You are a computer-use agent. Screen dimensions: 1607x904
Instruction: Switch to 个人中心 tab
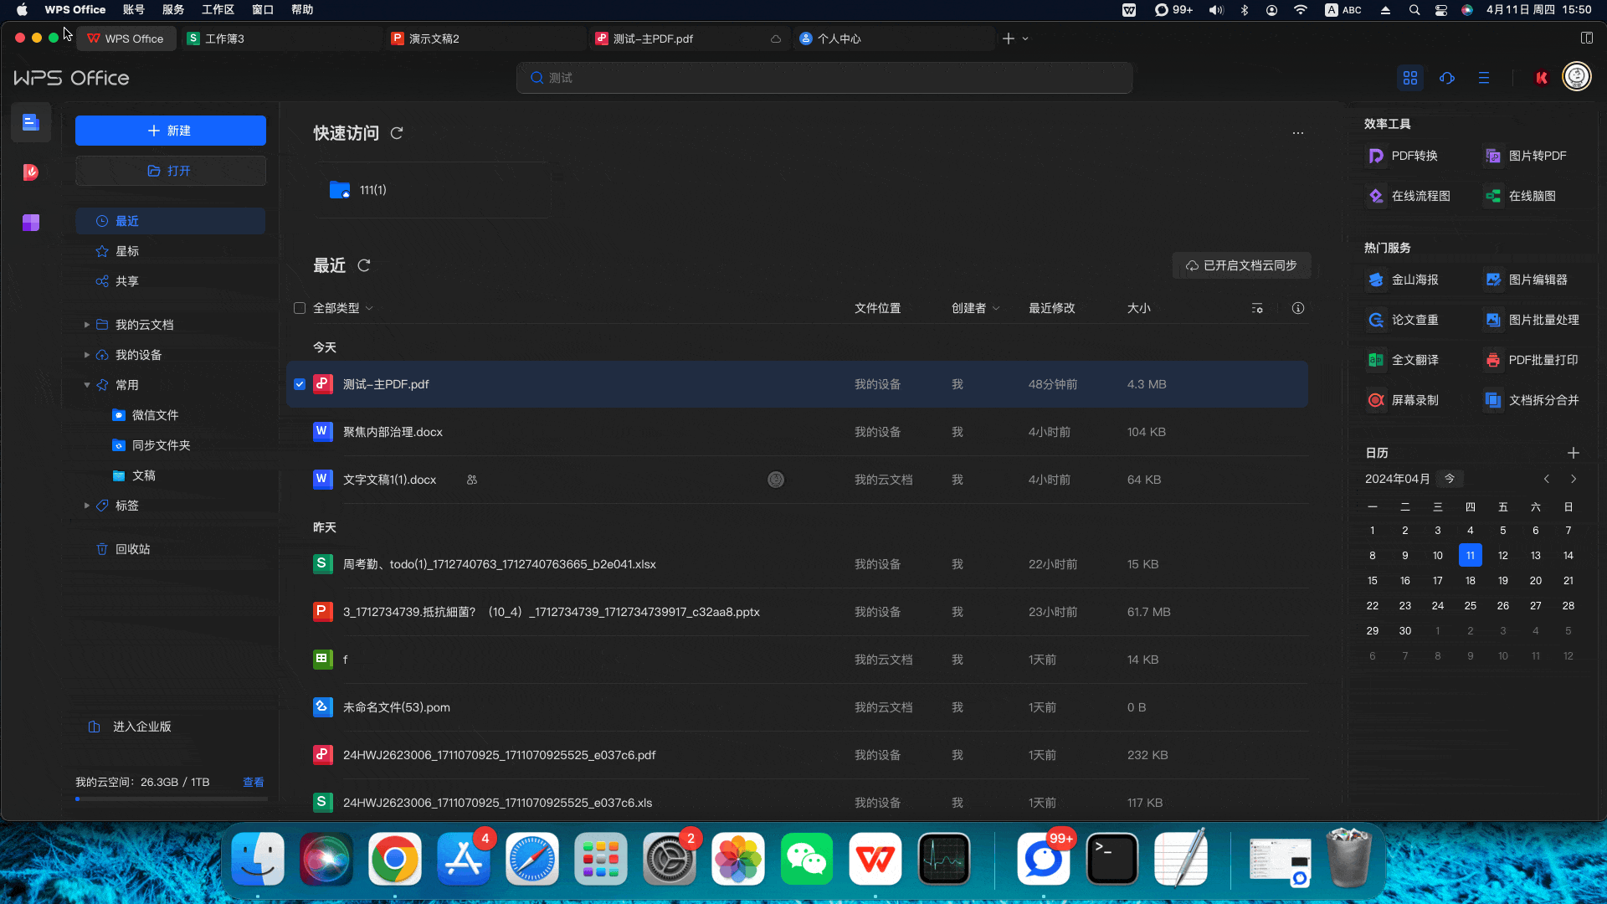coord(894,39)
